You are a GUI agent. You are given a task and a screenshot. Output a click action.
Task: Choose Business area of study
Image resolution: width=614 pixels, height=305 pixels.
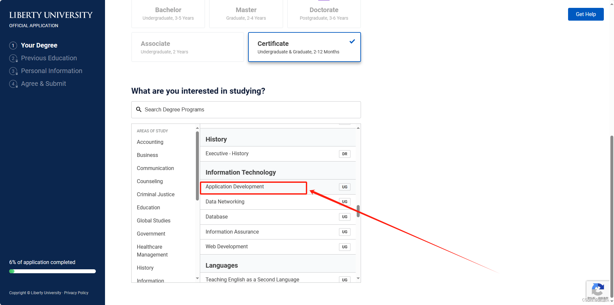147,155
